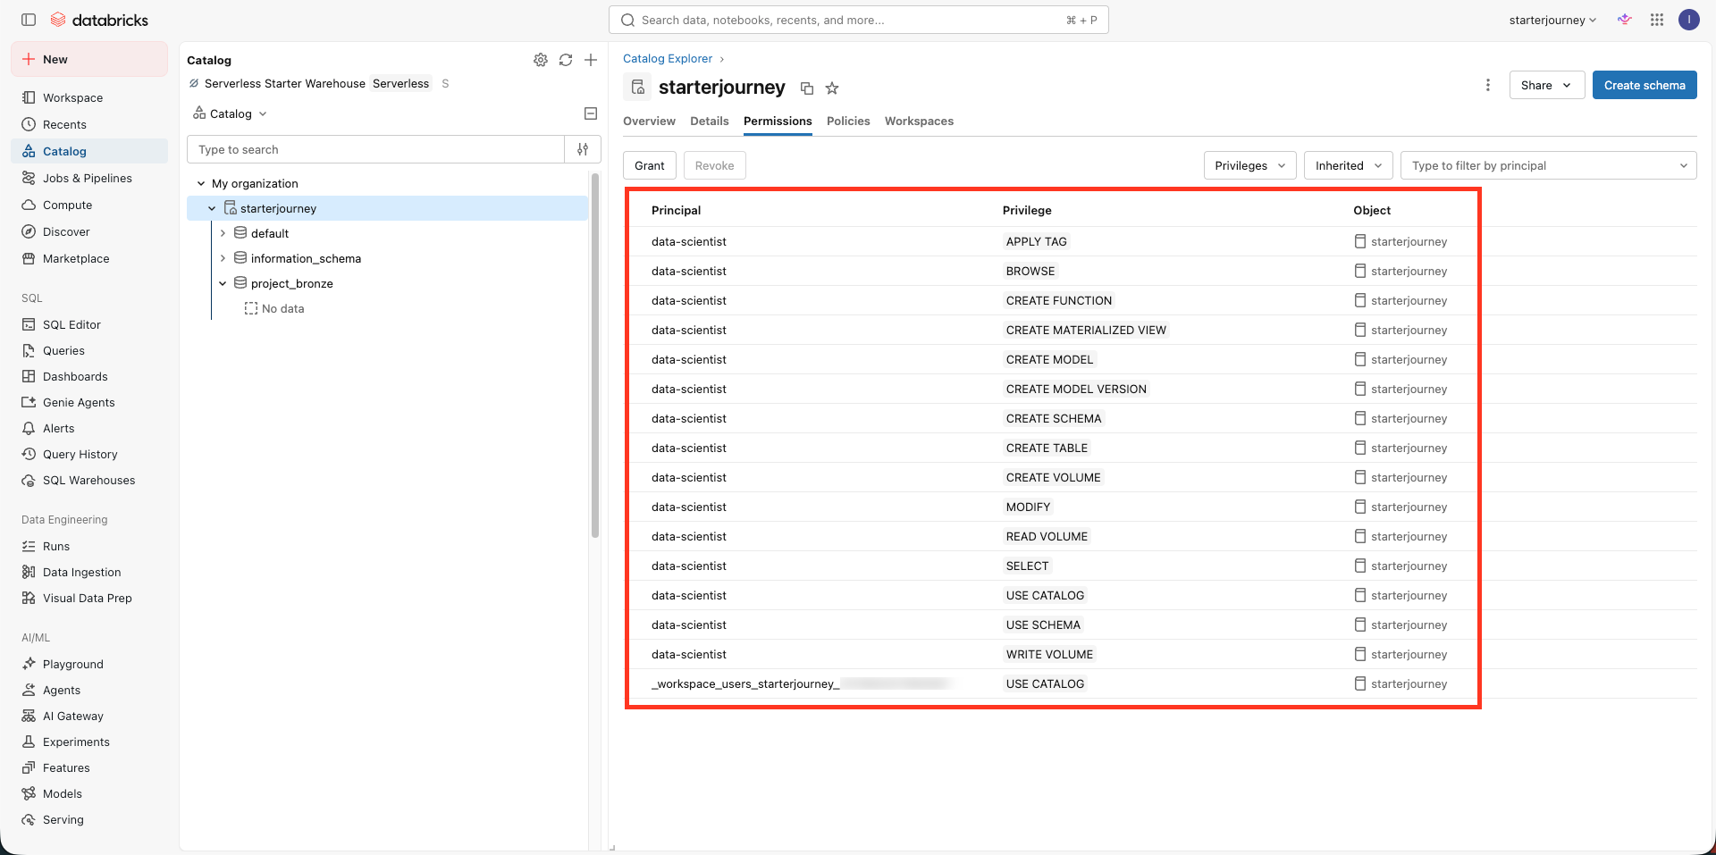
Task: Toggle the sidebar collapse icon
Action: tap(29, 20)
